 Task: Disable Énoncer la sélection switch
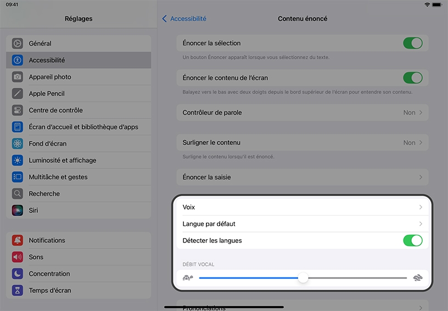point(412,43)
